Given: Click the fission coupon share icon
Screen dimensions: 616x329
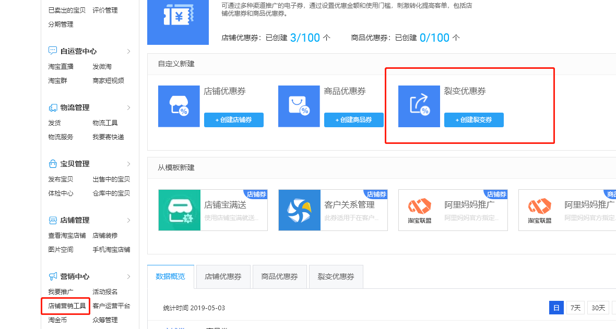Looking at the screenshot, I should pos(419,106).
